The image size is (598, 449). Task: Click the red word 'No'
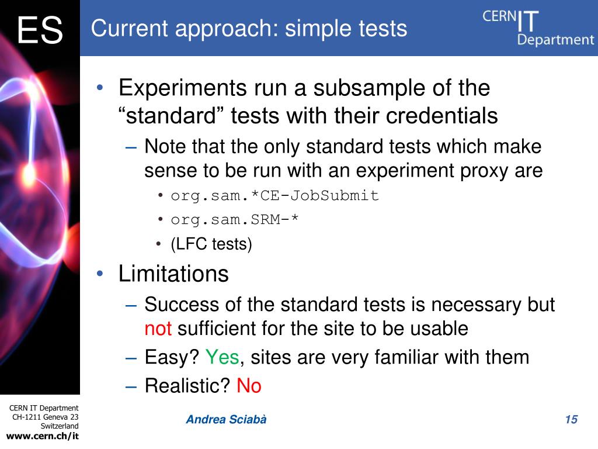[x=249, y=386]
